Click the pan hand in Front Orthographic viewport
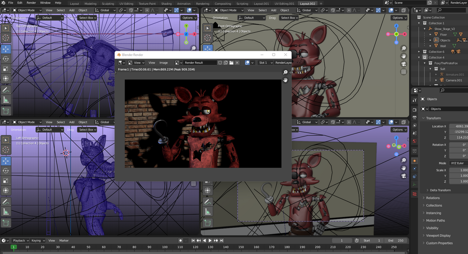Image resolution: width=468 pixels, height=254 pixels. pyautogui.click(x=404, y=56)
